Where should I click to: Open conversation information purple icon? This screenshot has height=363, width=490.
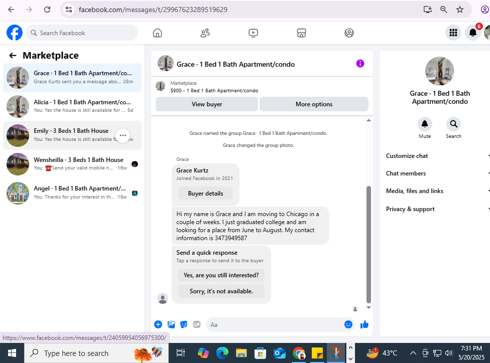tap(360, 64)
